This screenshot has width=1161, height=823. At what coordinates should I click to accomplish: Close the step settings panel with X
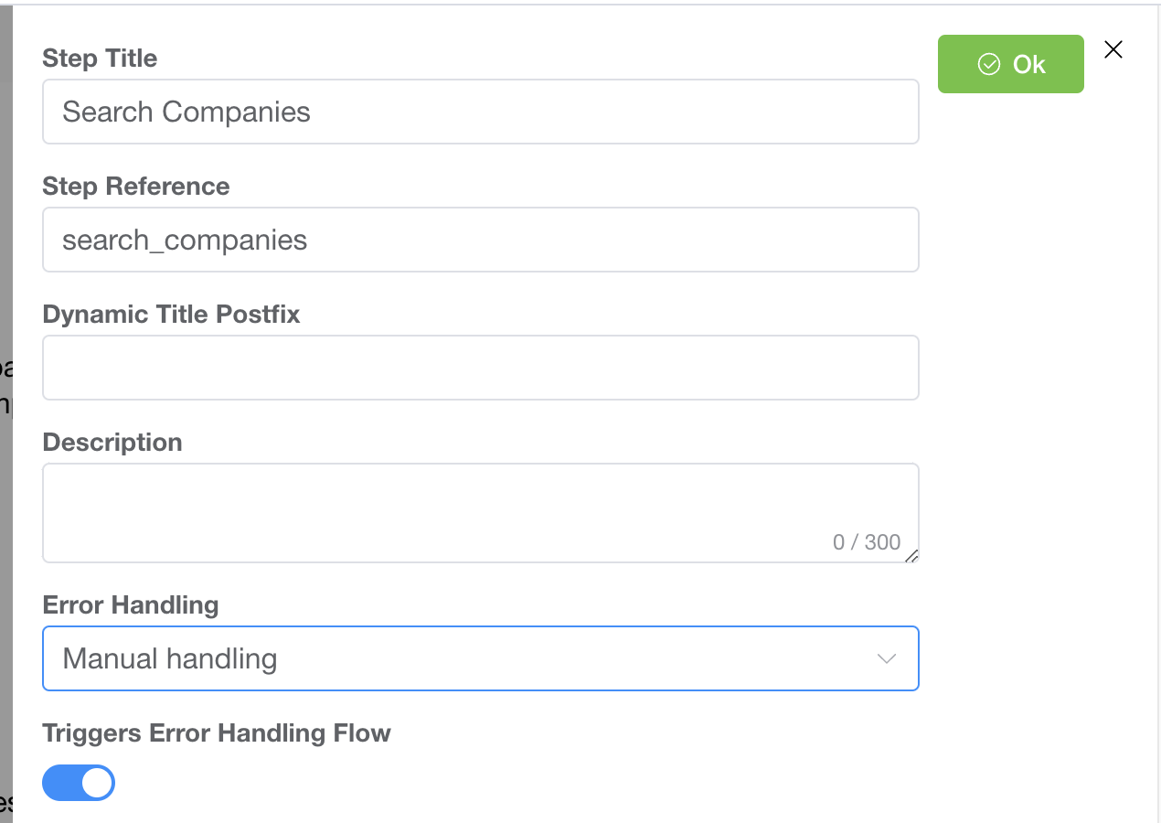[1113, 50]
